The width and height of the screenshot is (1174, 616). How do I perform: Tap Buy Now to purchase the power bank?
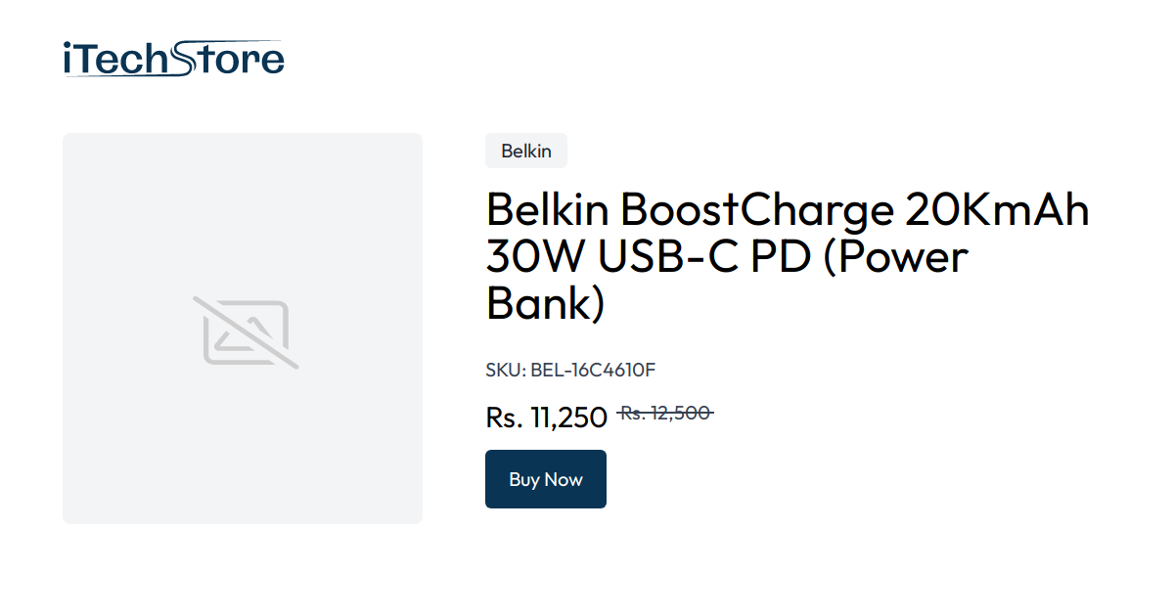[x=545, y=479]
